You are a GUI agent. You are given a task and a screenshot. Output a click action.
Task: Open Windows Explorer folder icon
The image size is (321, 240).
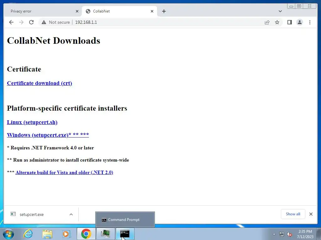[x=47, y=234]
